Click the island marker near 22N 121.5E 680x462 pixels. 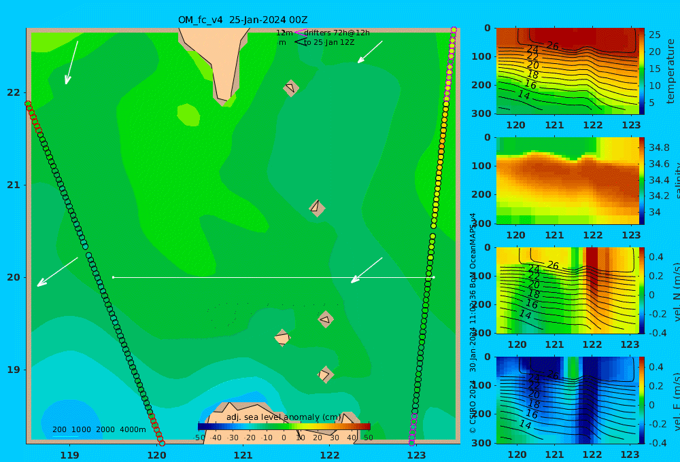pos(291,88)
